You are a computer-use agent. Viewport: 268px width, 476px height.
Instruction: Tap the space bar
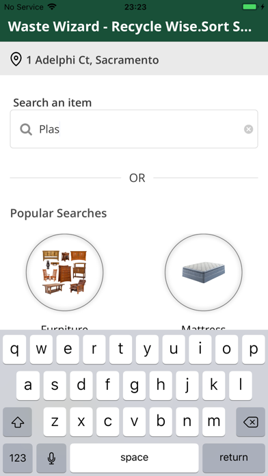[x=134, y=458]
